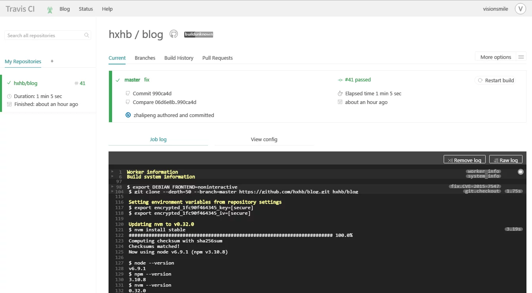532x293 pixels.
Task: Add a repository with the plus icon
Action: tap(52, 61)
